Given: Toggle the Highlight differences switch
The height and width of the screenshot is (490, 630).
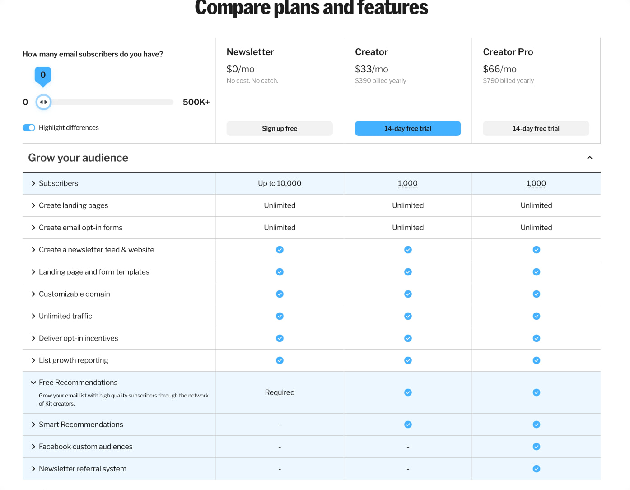Looking at the screenshot, I should point(29,128).
